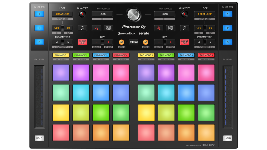
Task: Select left deck Pad Mode 1
Action: click(x=61, y=55)
